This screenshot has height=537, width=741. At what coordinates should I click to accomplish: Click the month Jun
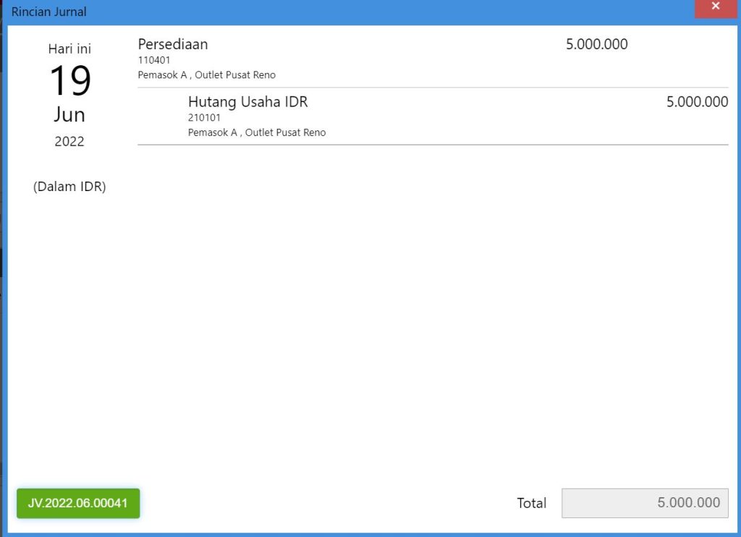[69, 114]
